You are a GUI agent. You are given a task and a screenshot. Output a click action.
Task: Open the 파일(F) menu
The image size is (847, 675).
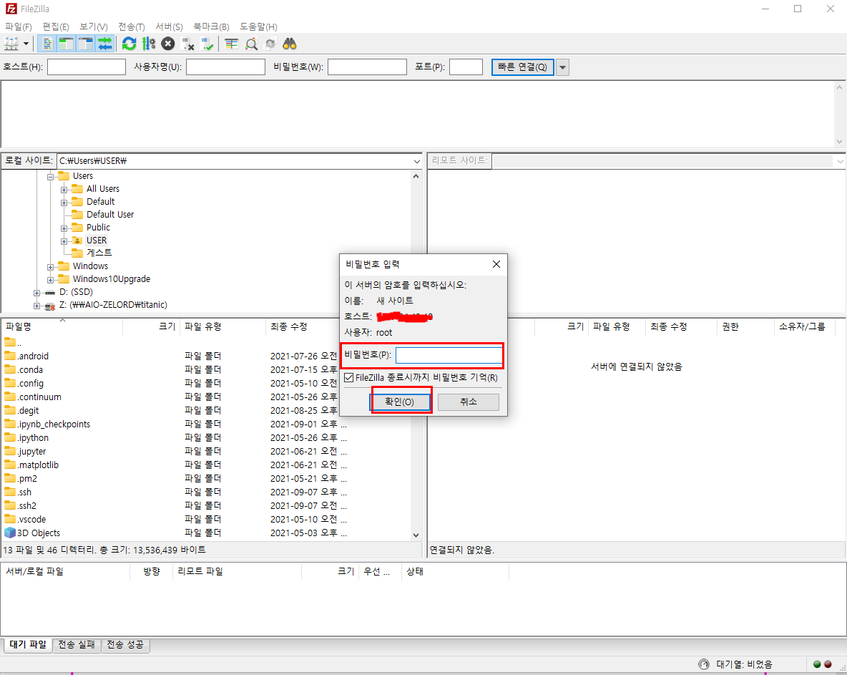pos(19,26)
